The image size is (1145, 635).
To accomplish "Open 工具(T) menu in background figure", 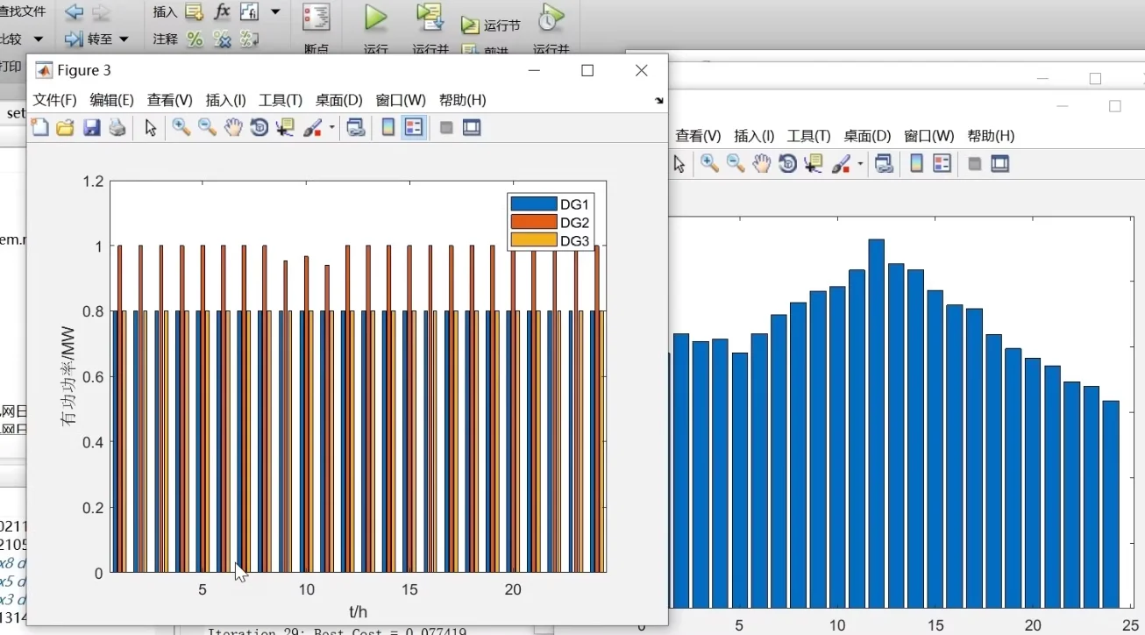I will (808, 136).
